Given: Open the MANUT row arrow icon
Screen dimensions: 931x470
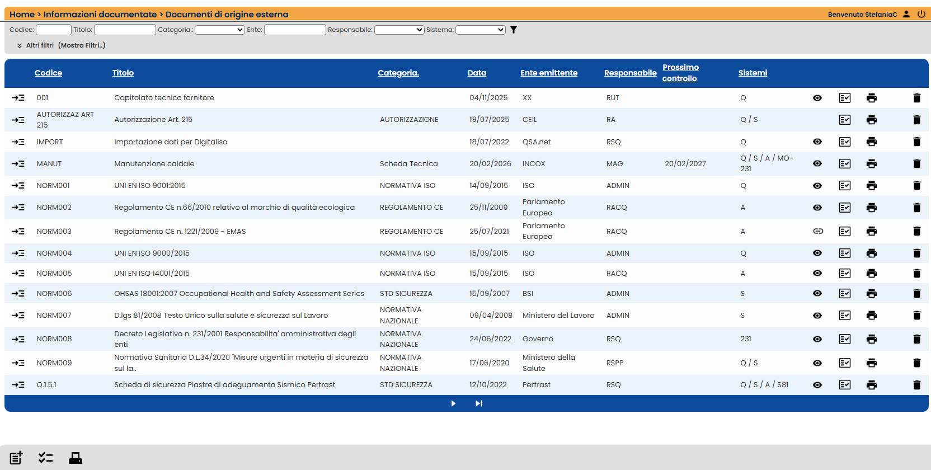Looking at the screenshot, I should 18,164.
